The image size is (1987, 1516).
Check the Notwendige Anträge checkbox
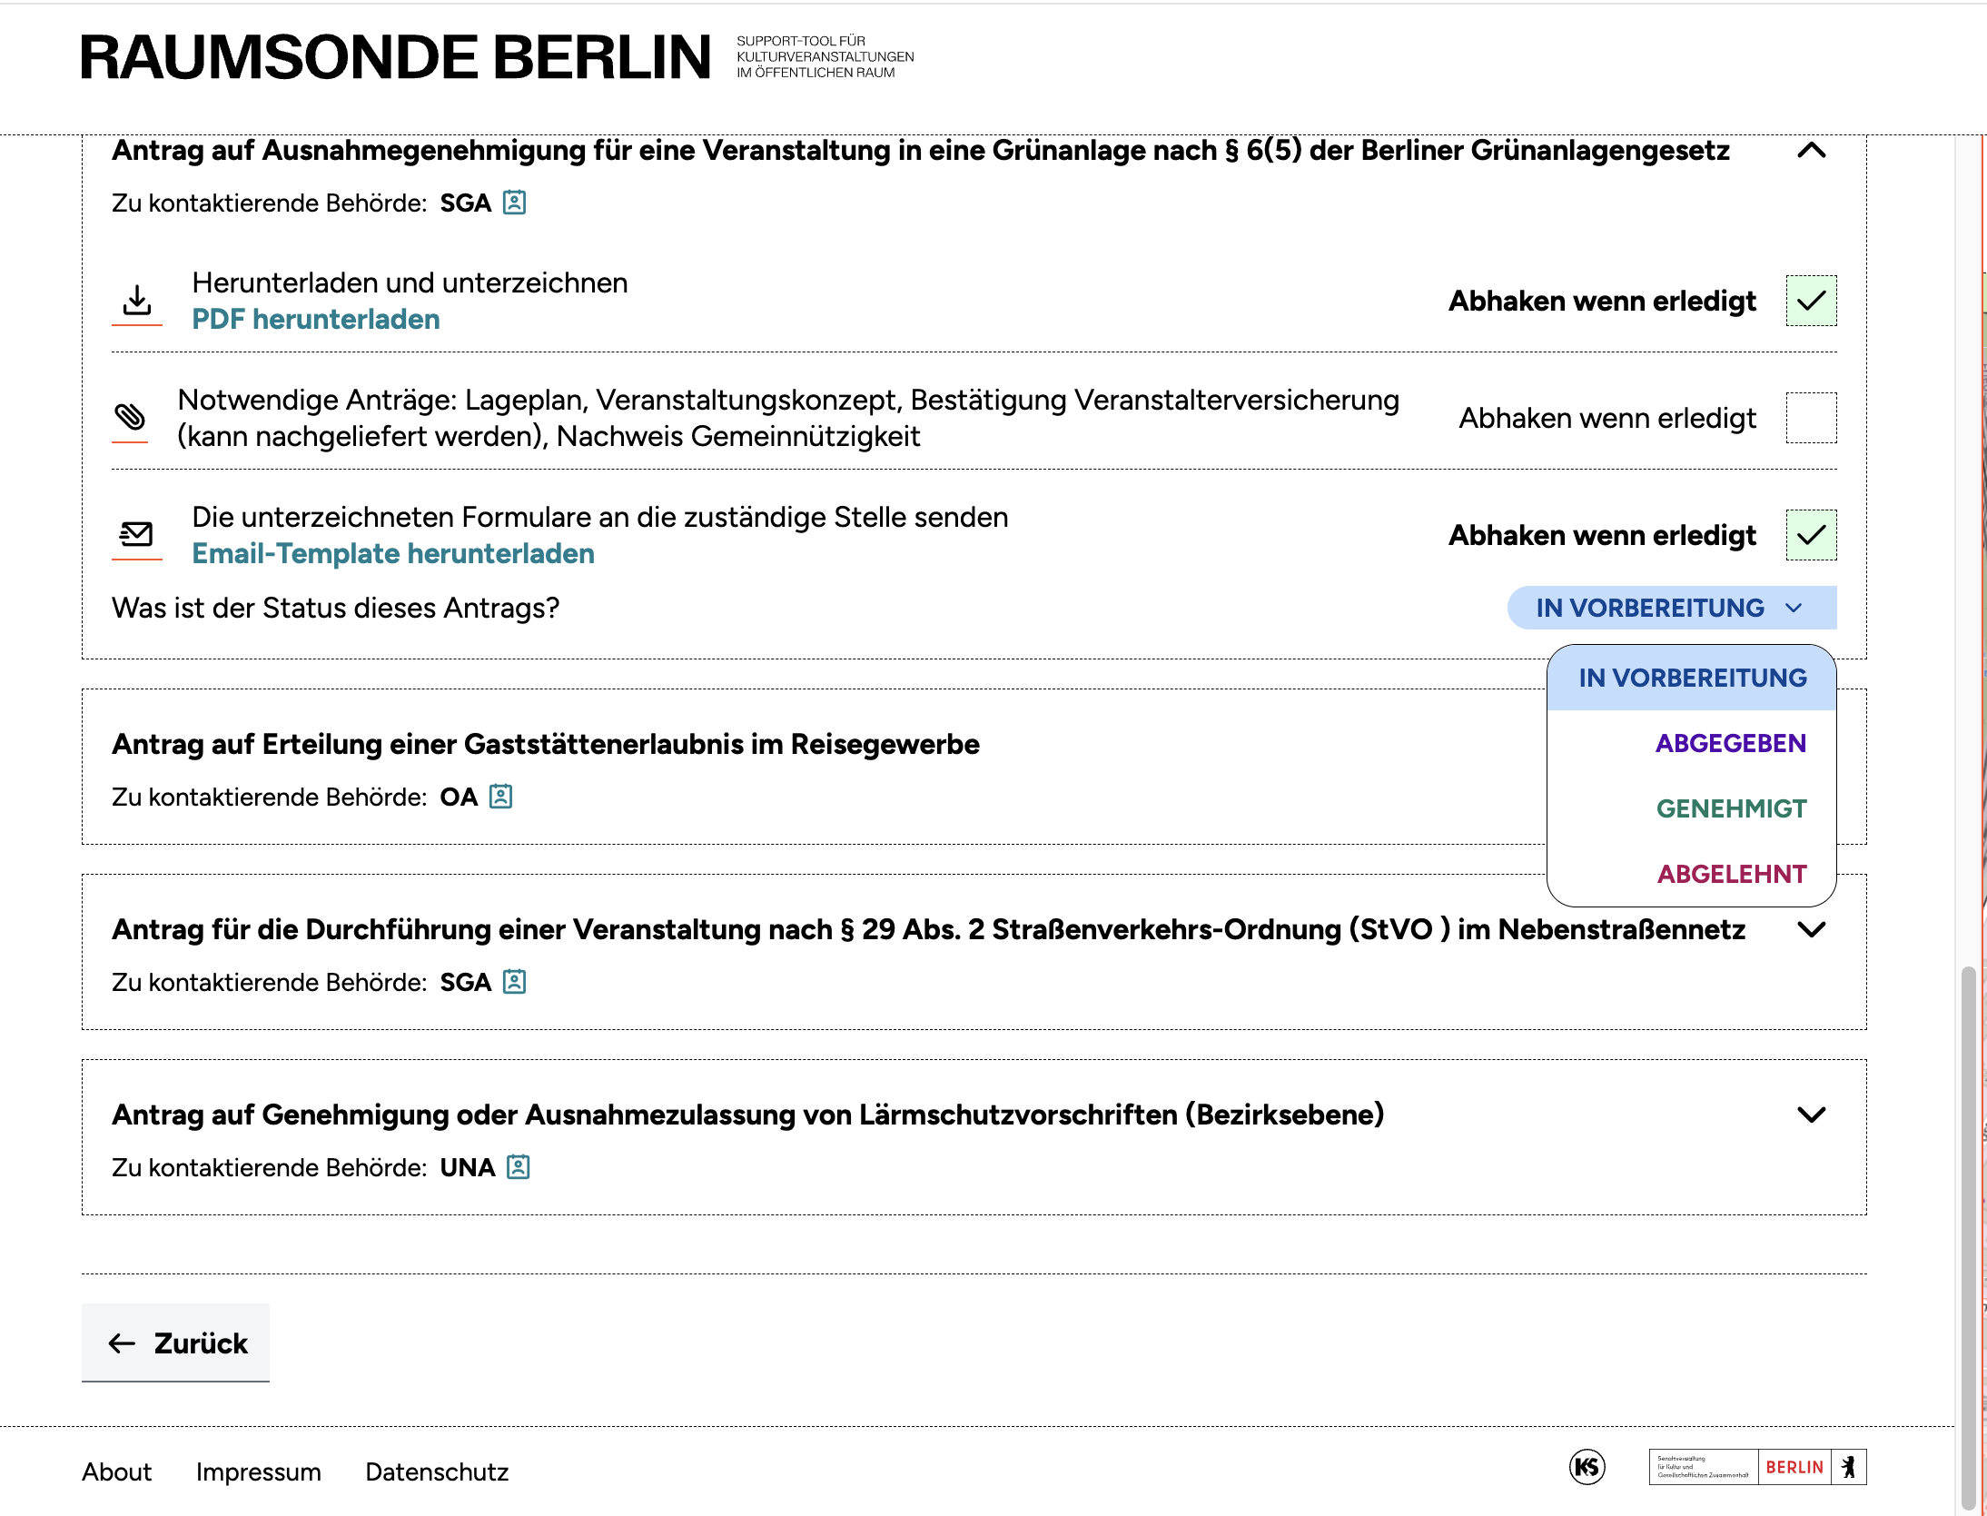(1811, 418)
